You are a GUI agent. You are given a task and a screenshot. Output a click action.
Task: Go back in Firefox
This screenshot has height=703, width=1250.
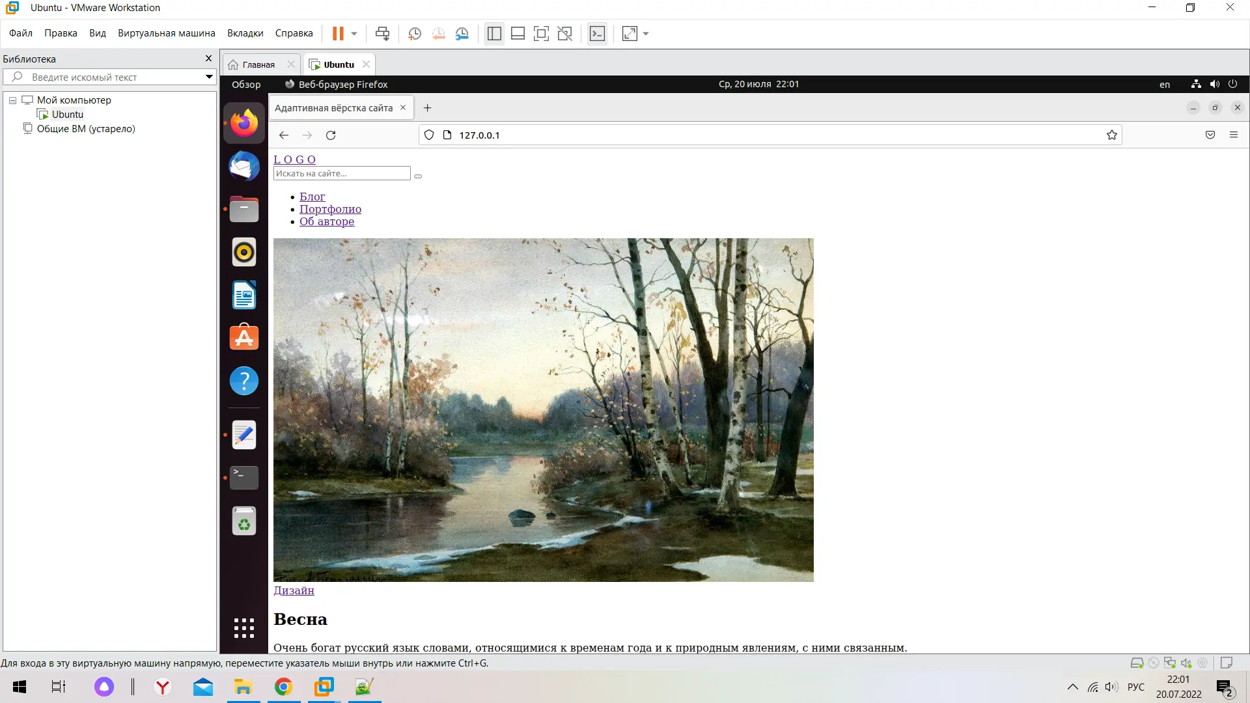pos(284,135)
